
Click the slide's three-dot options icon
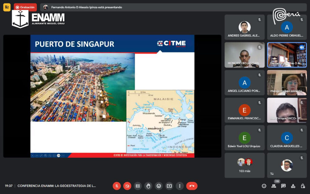[63, 156]
